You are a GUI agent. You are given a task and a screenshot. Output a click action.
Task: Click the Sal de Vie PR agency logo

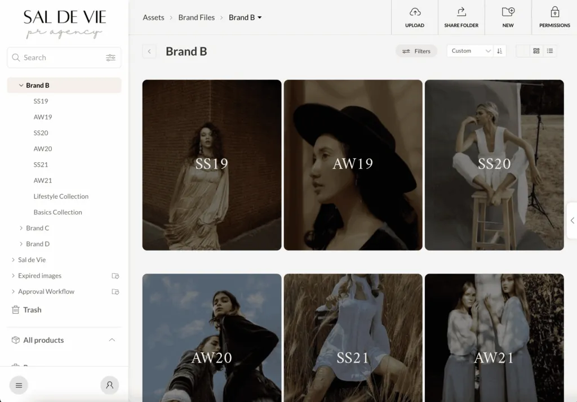coord(64,24)
